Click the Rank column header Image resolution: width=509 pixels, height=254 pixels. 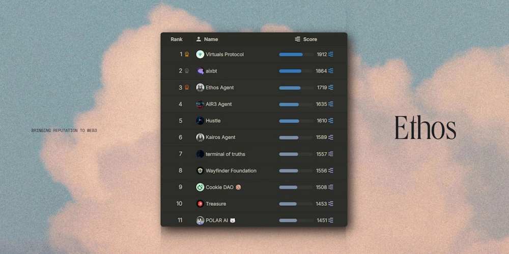point(177,39)
